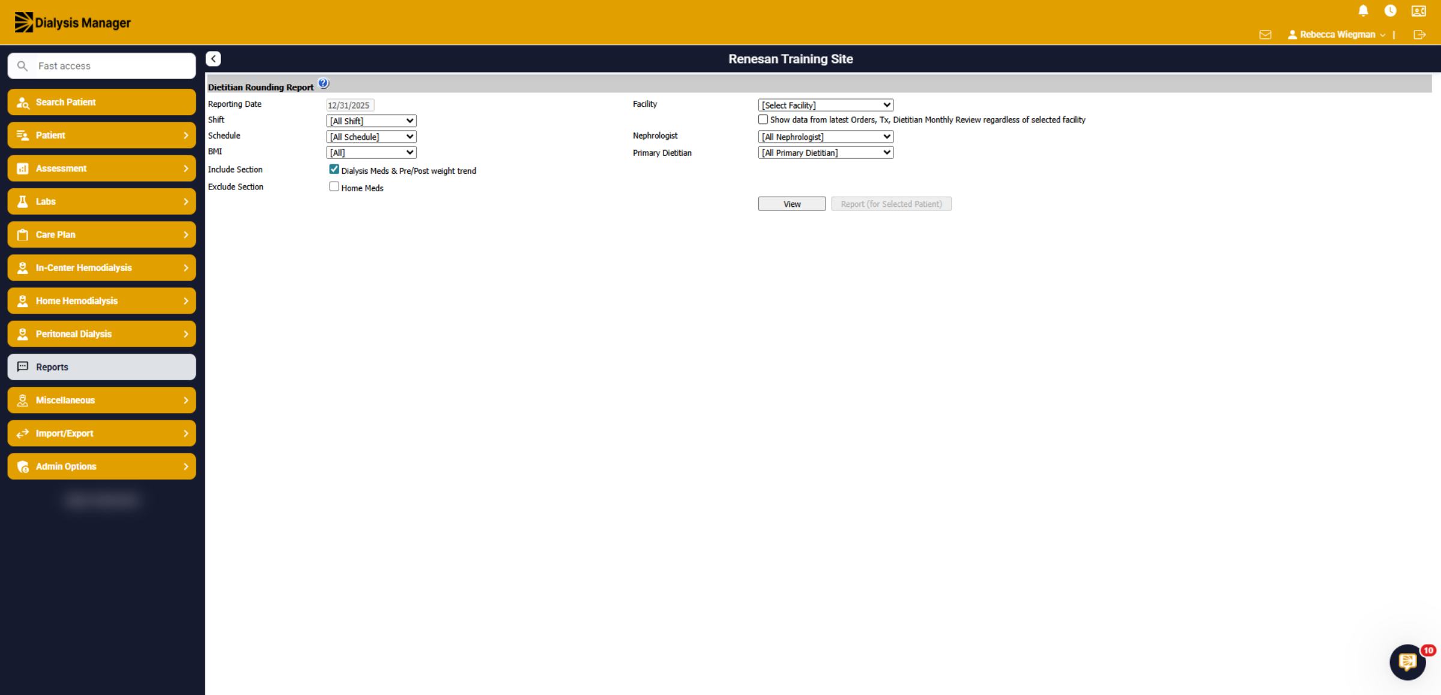Open the Reports menu item
Image resolution: width=1441 pixels, height=695 pixels.
[x=101, y=367]
